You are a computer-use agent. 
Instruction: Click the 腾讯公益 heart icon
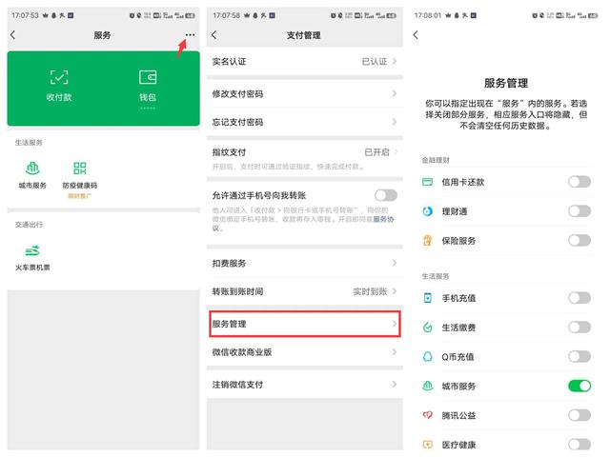coord(428,415)
